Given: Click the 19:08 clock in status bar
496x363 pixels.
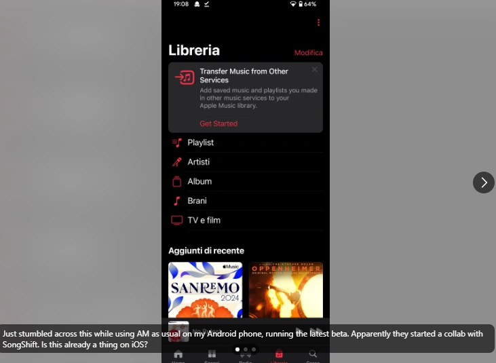Looking at the screenshot, I should click(181, 4).
